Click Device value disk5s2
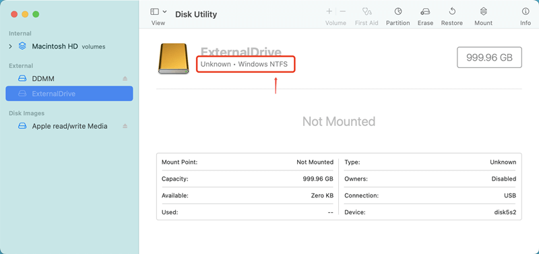 coord(505,212)
